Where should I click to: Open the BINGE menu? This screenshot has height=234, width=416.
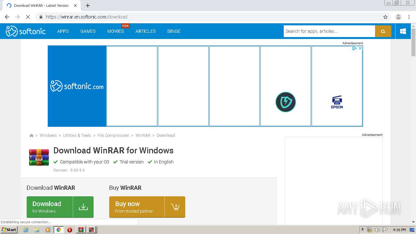click(x=174, y=31)
